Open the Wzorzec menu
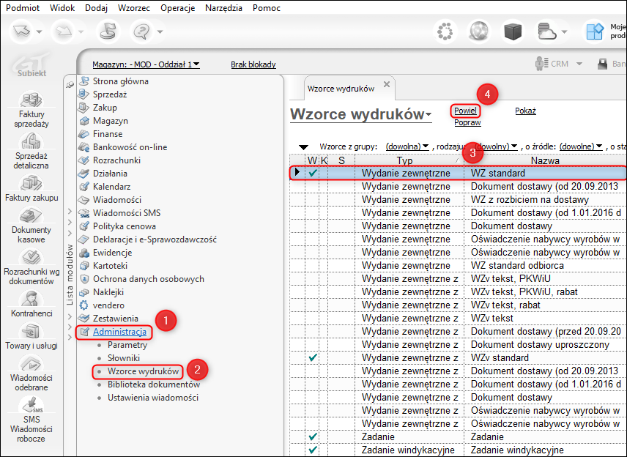 (x=133, y=8)
